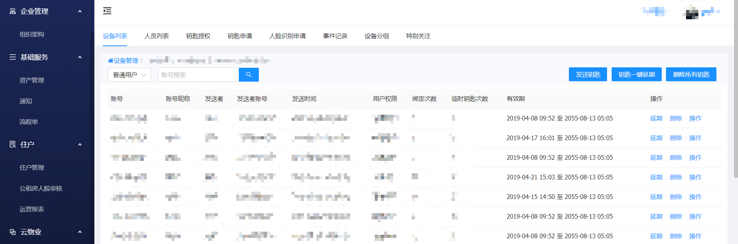Click 延期 link in the first row

[656, 118]
